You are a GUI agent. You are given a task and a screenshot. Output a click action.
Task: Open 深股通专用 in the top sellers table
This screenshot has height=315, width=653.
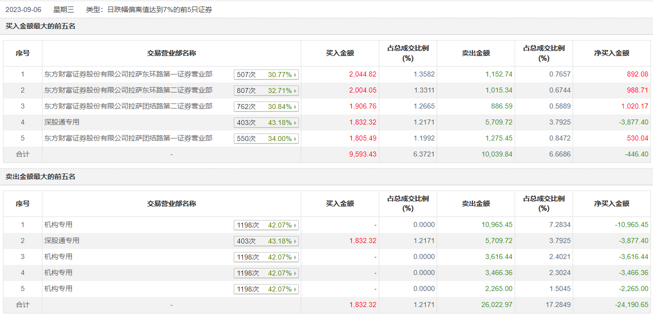pyautogui.click(x=62, y=241)
